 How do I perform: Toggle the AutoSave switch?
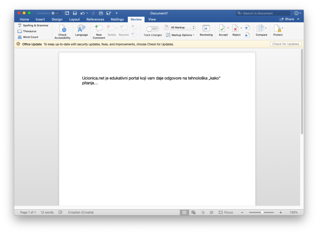pos(56,13)
